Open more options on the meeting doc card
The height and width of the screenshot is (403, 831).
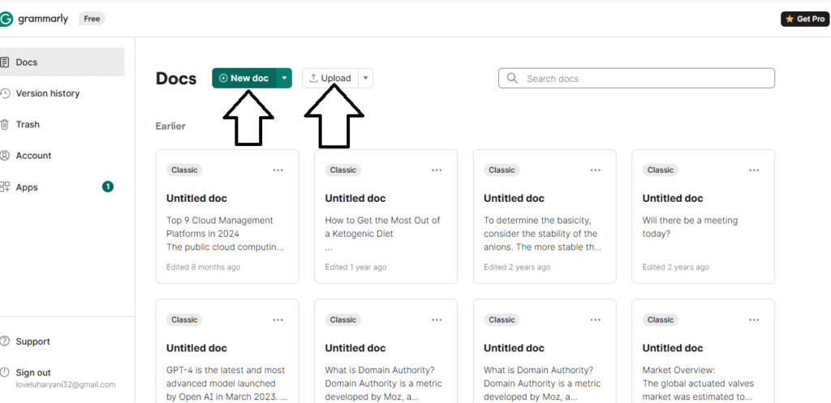[754, 170]
